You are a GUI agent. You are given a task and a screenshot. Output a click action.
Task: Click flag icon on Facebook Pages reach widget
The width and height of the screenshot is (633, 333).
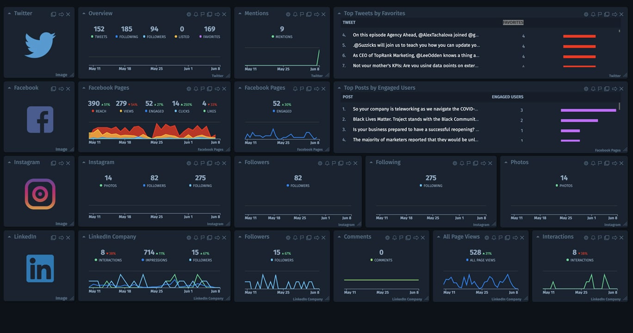(203, 89)
